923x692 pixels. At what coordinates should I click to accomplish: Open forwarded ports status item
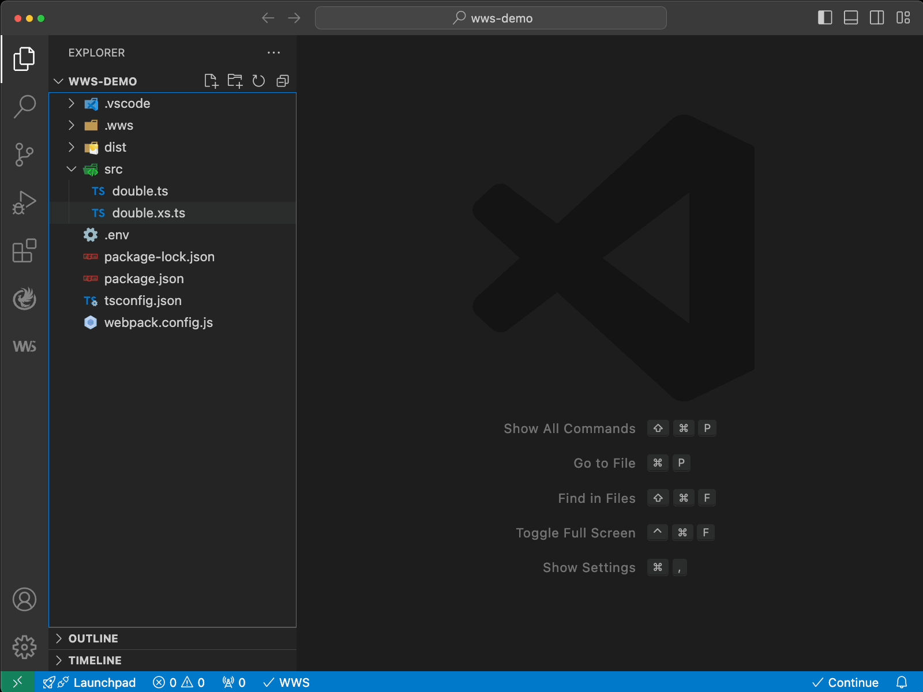click(234, 682)
